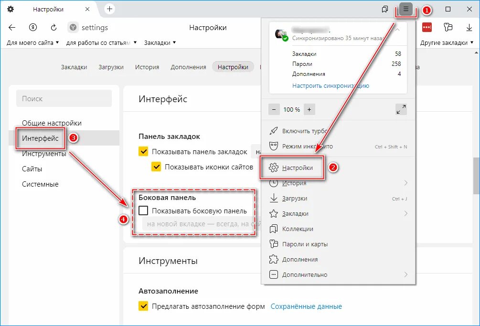Open the red password manager extension icon
480x326 pixels.
pos(427,27)
